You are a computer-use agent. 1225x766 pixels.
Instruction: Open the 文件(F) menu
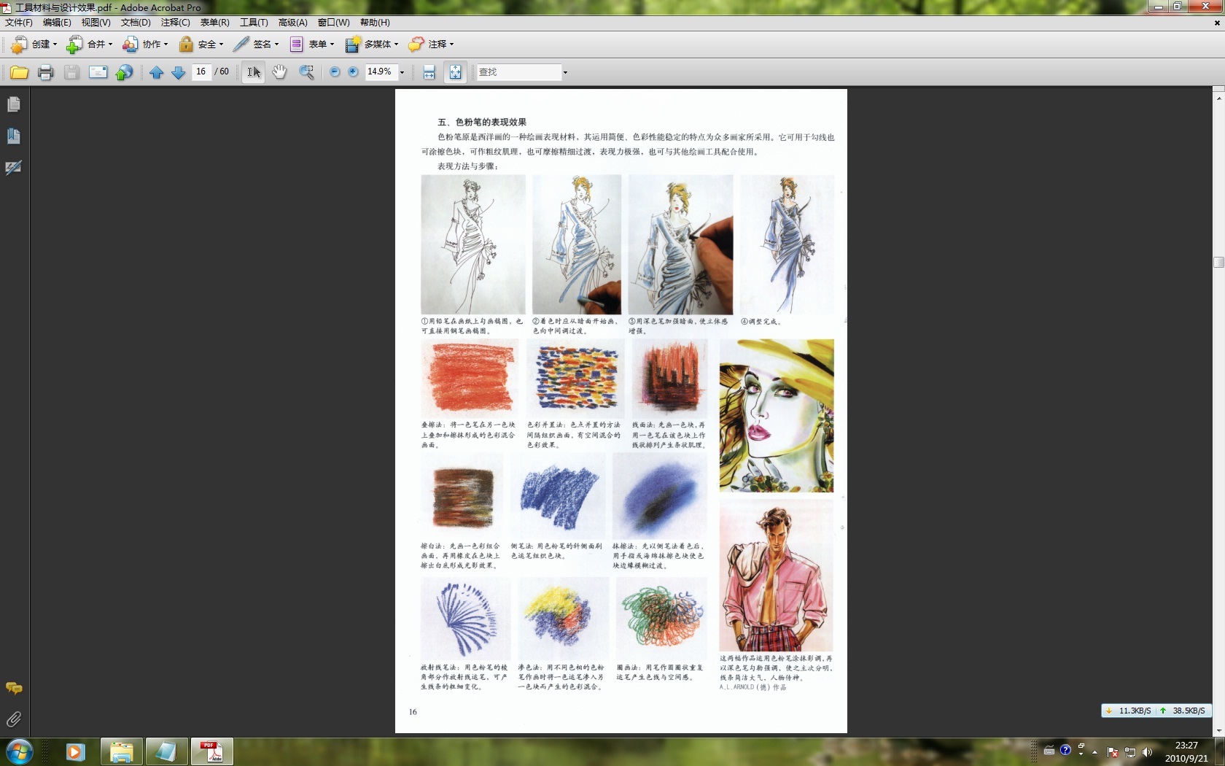18,23
